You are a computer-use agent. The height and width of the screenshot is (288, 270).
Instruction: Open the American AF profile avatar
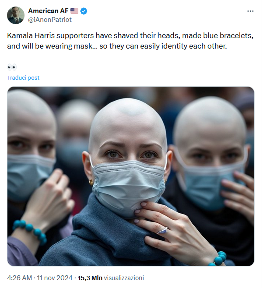tap(16, 15)
